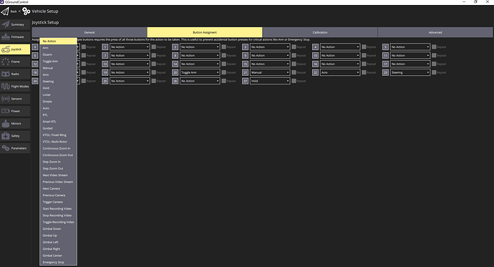Switch to the Button Assignment tab
This screenshot has width=494, height=267.
[x=205, y=32]
